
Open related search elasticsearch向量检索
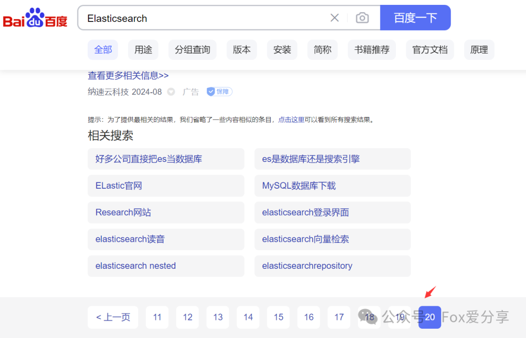(x=333, y=239)
